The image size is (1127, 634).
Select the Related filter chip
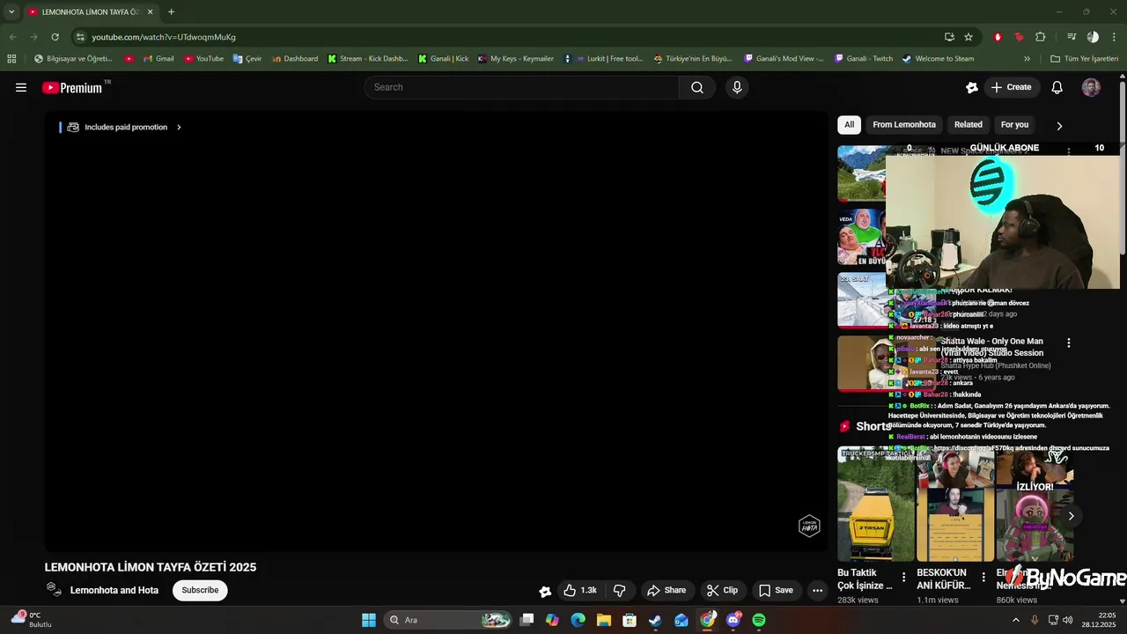click(969, 125)
